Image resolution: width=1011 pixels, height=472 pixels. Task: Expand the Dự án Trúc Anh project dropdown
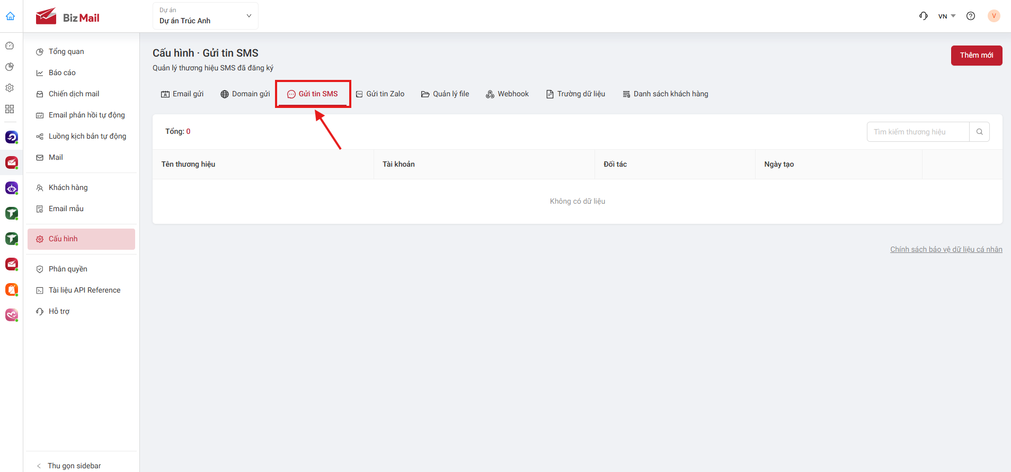click(206, 16)
